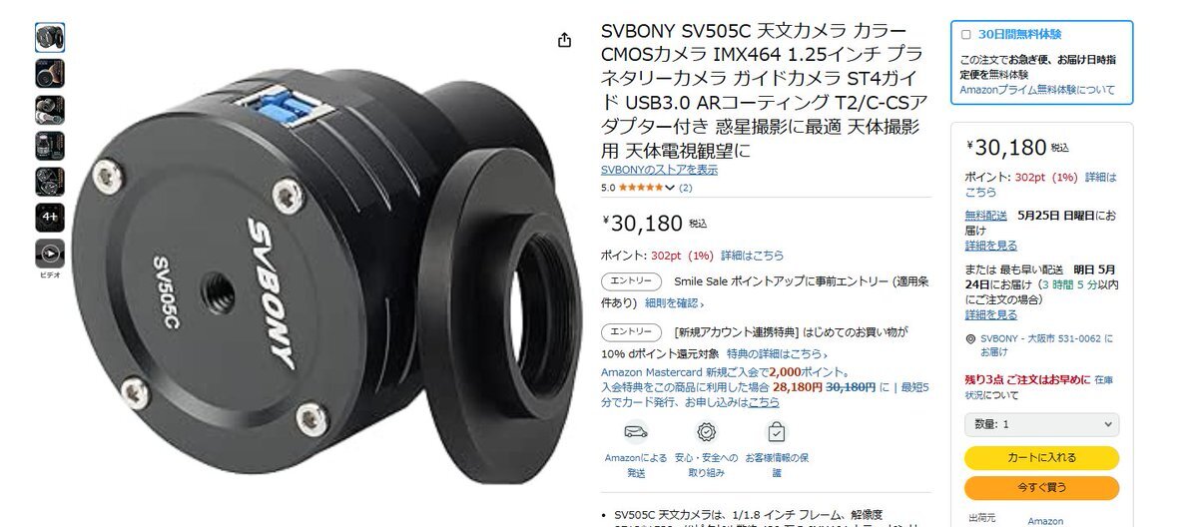Viewport: 1198px width, 527px height.
Task: Open the SVBONYのストアを表示 link
Action: click(x=659, y=170)
